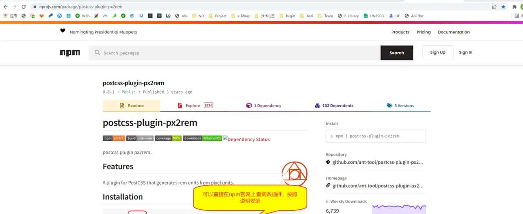Open the E-Library bookmark
Viewport: 523px width, 214px height.
348,16
